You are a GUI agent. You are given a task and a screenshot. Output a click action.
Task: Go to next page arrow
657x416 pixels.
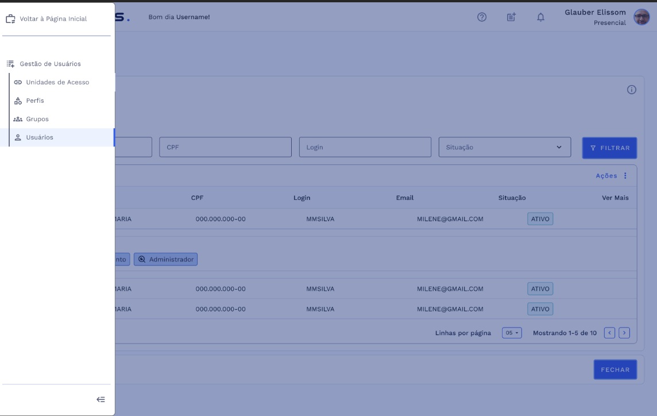pyautogui.click(x=624, y=333)
